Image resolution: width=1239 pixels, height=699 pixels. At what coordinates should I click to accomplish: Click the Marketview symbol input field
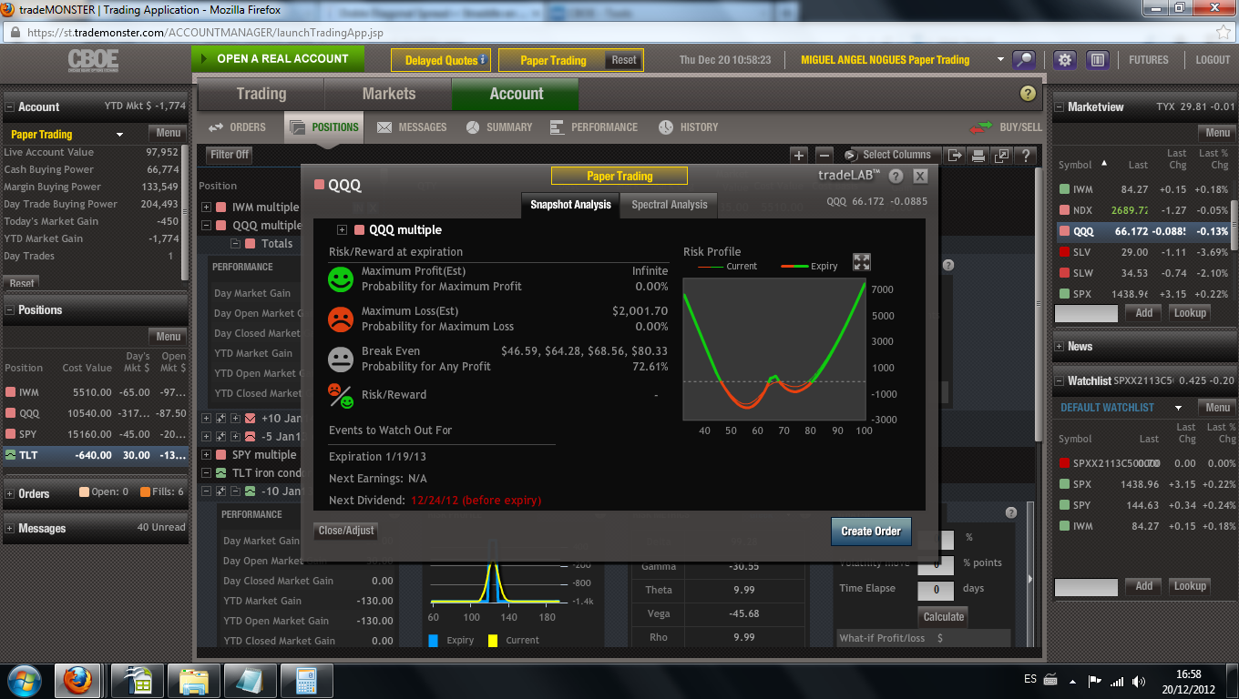click(x=1086, y=313)
